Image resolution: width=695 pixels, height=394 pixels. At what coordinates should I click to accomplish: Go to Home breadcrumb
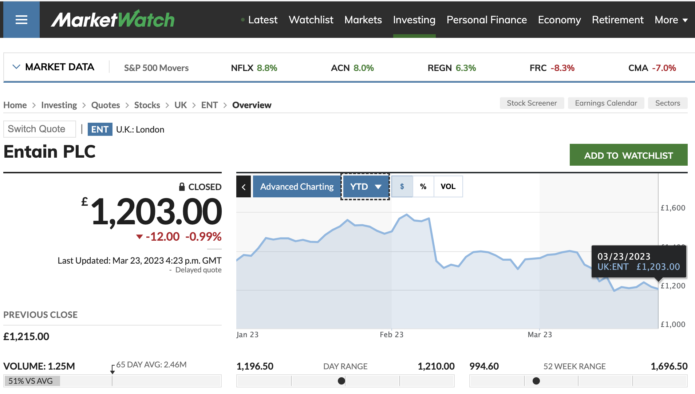pyautogui.click(x=15, y=105)
